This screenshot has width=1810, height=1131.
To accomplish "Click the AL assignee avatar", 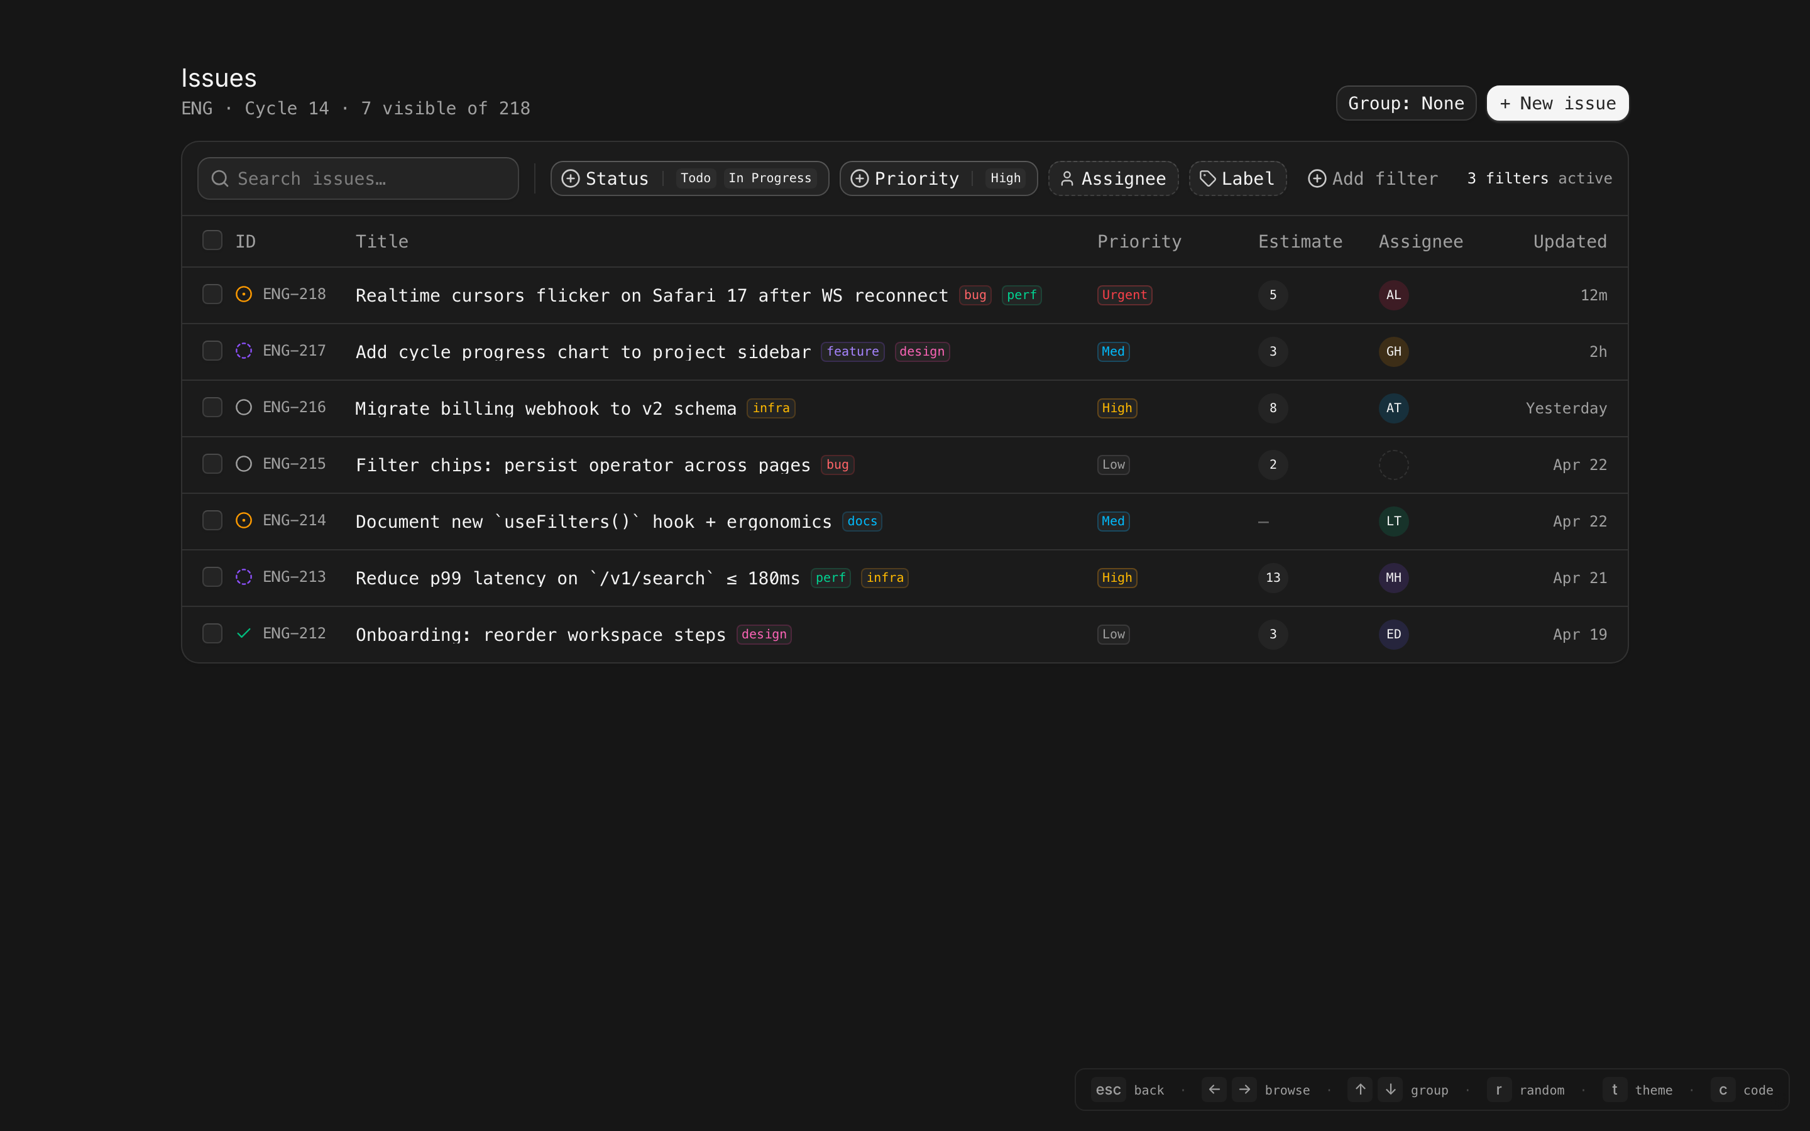I will [1393, 295].
